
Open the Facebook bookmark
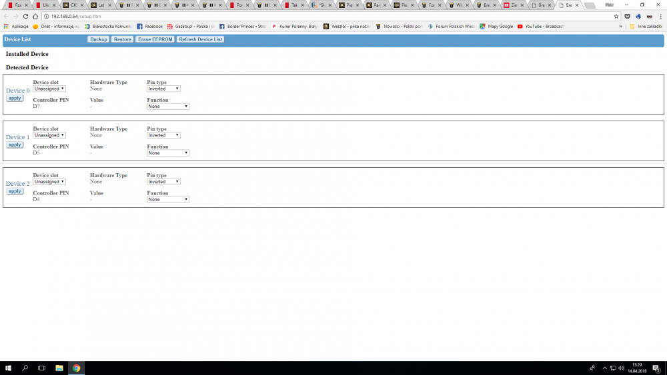click(x=149, y=27)
